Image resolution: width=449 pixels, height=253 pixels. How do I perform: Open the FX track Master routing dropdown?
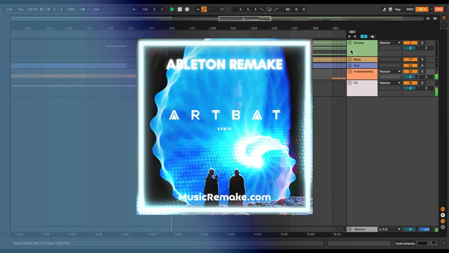pyautogui.click(x=390, y=83)
